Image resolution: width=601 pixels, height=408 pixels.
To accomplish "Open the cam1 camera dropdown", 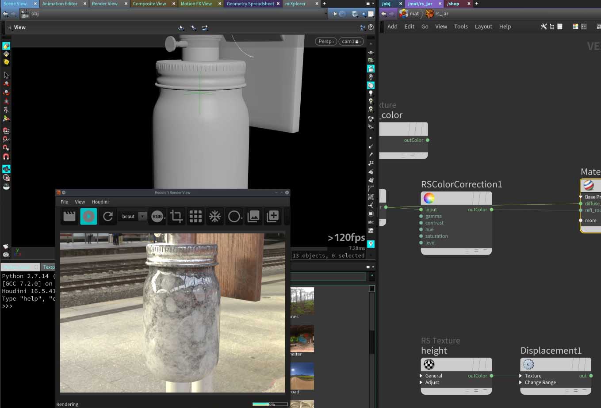I will pyautogui.click(x=351, y=41).
